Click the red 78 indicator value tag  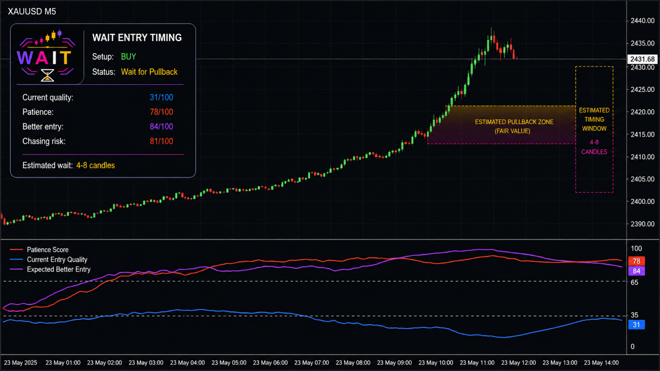point(636,261)
